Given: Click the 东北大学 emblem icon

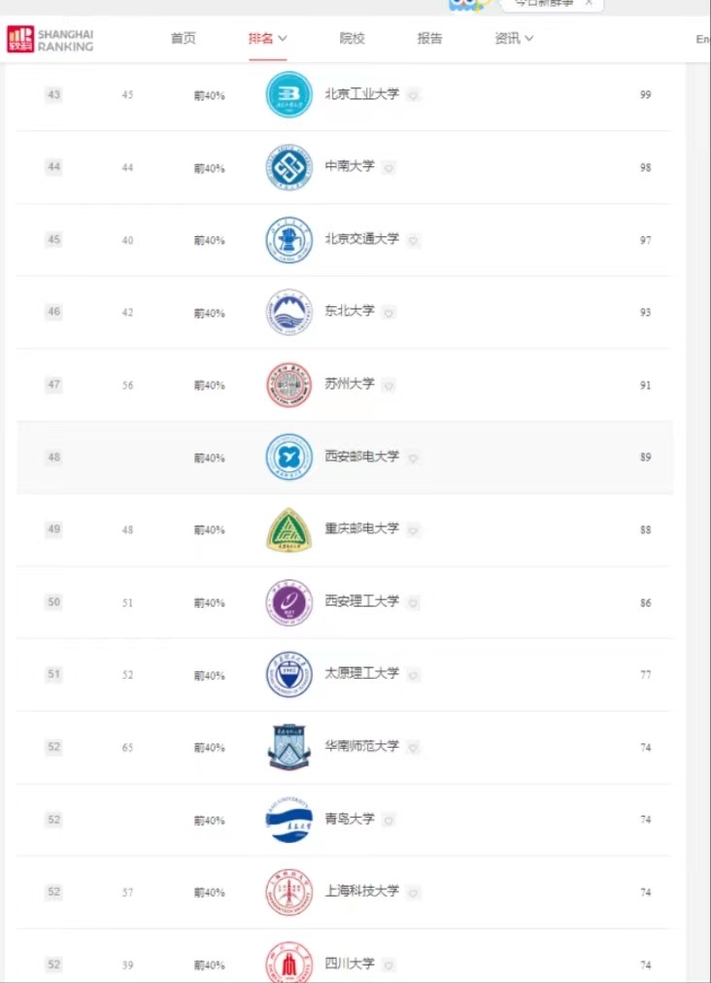Looking at the screenshot, I should click(x=289, y=313).
